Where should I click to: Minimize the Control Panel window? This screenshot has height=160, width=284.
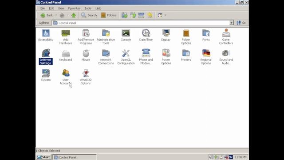(237, 2)
